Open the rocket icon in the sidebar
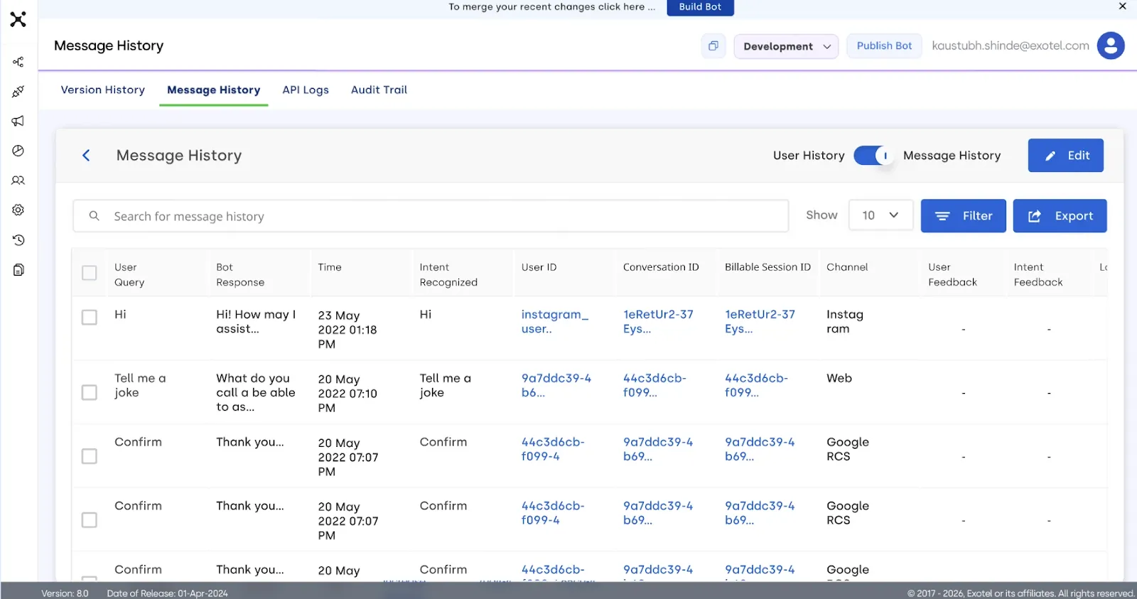 point(18,92)
